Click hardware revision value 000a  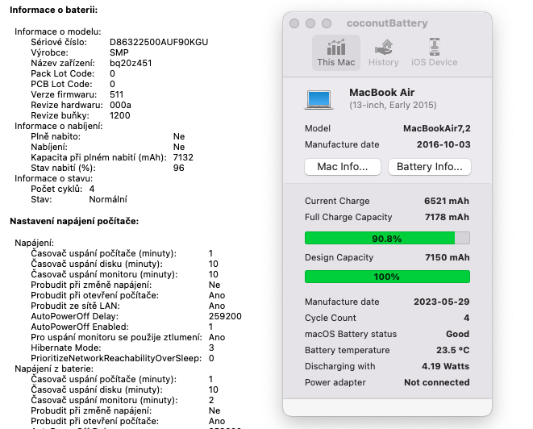pyautogui.click(x=120, y=105)
